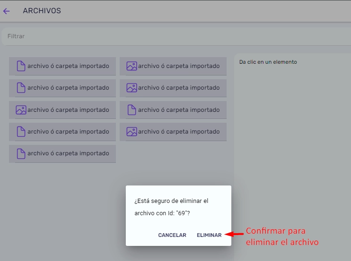Screen dimensions: 351x261
Task: Click CANCELAR in the delete dialog
Action: coord(172,235)
